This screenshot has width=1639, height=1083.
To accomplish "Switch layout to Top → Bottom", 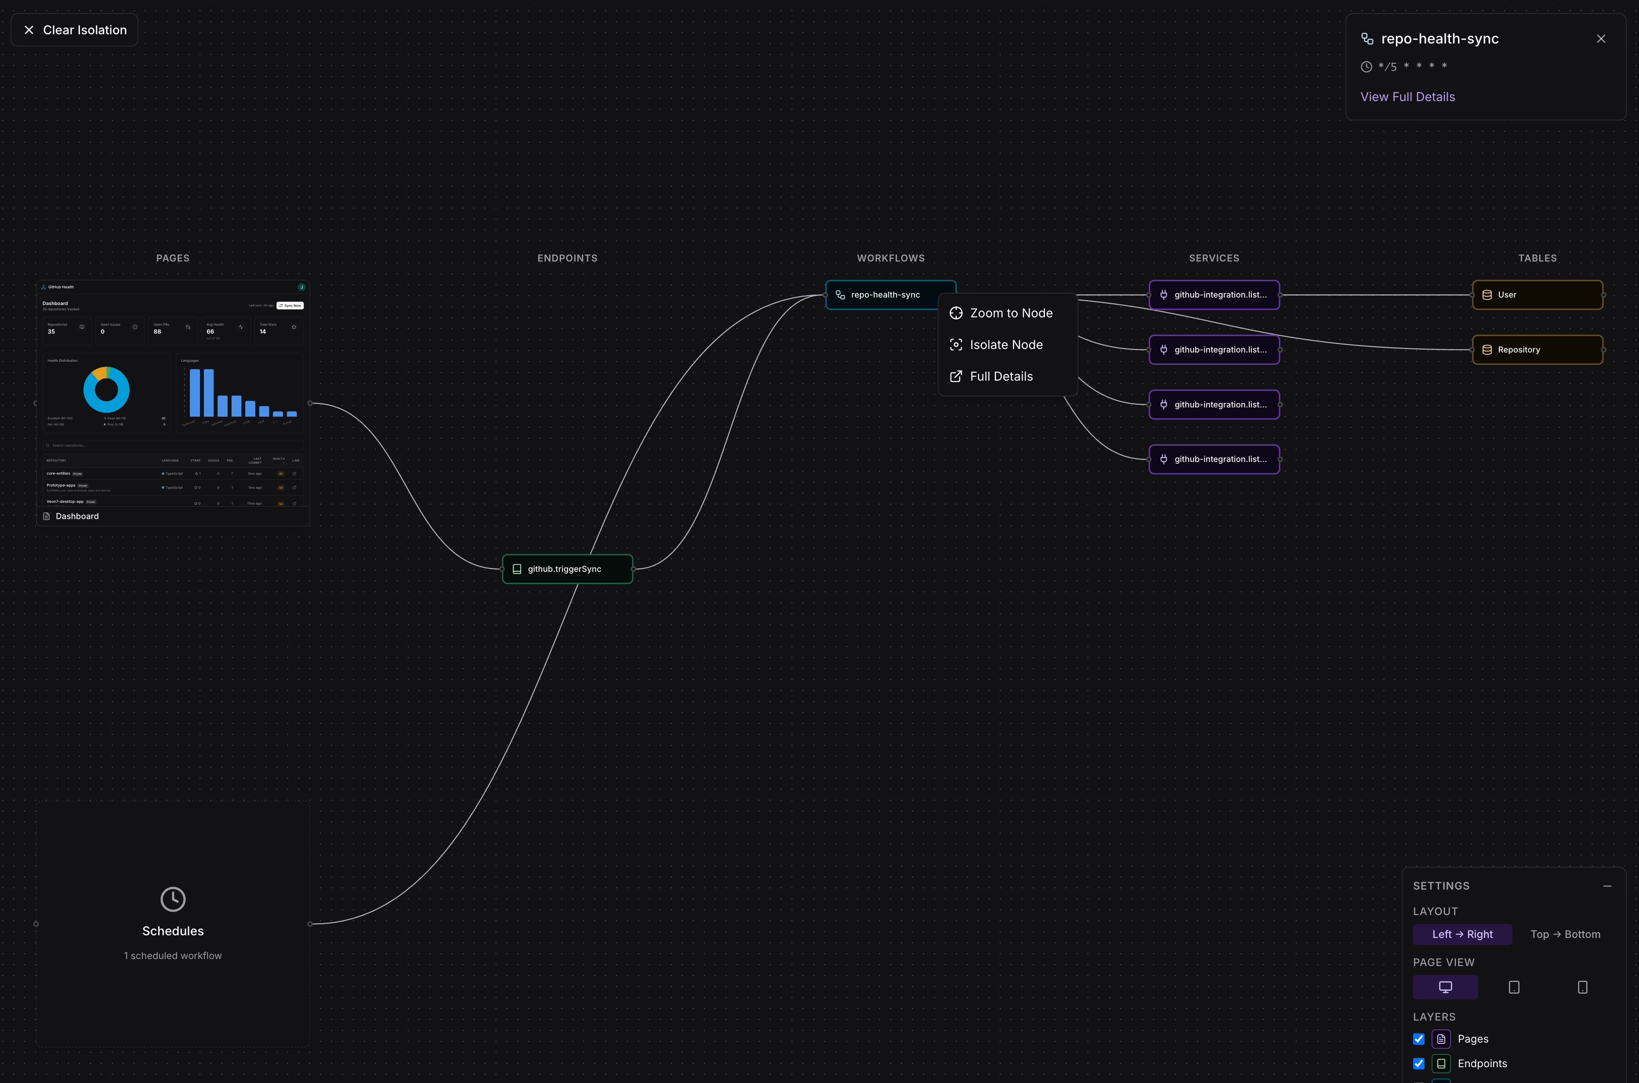I will click(x=1564, y=934).
